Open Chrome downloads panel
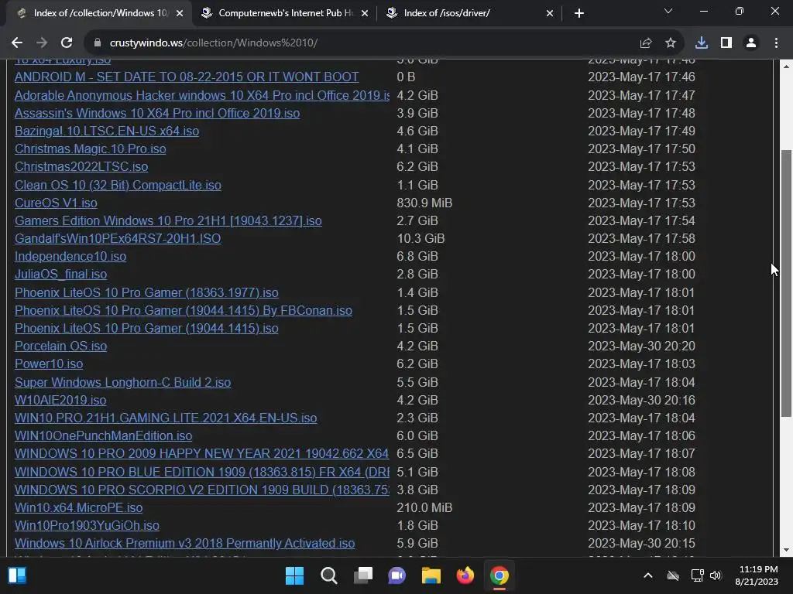Image resolution: width=793 pixels, height=594 pixels. click(701, 43)
